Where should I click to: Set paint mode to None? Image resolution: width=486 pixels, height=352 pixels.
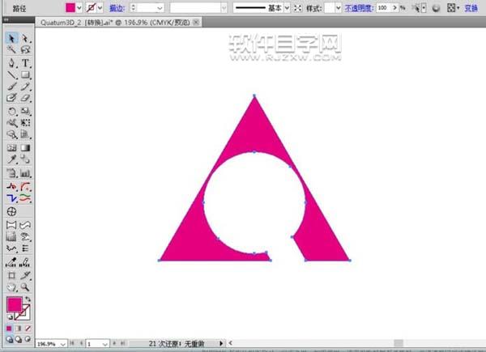coord(28,329)
